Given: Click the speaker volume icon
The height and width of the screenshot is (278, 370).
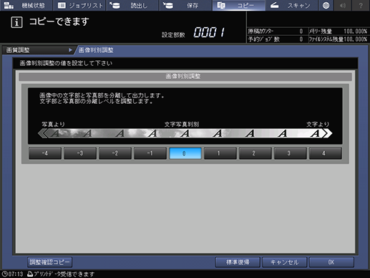Looking at the screenshot, I should (x=343, y=5).
